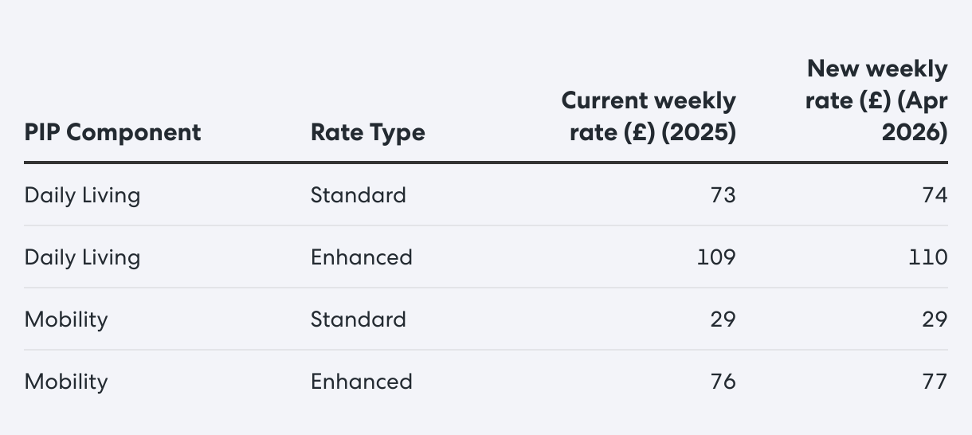The image size is (972, 435).
Task: Click Mobility in the Enhanced rate row
Action: (66, 382)
